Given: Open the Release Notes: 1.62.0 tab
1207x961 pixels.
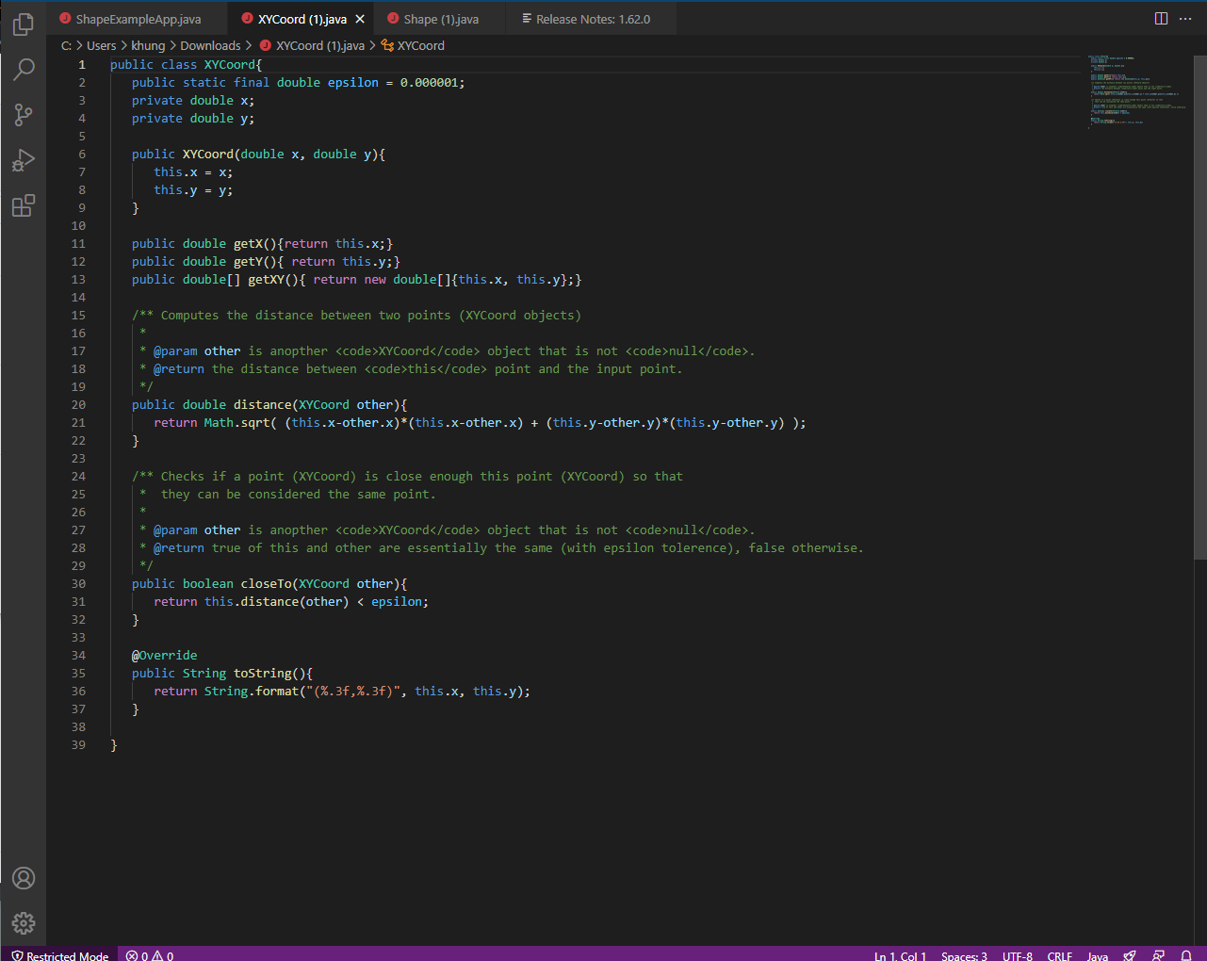Looking at the screenshot, I should point(593,19).
